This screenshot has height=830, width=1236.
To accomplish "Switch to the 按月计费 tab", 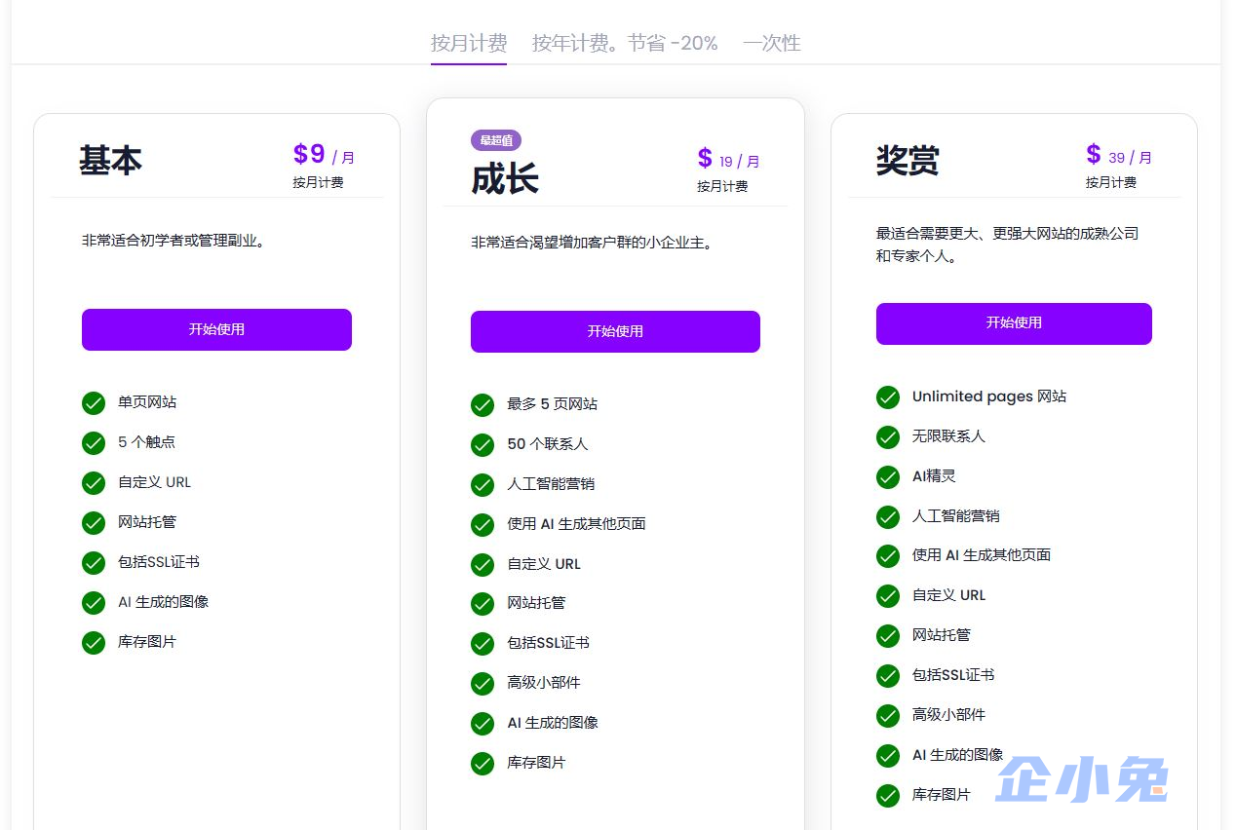I will click(469, 43).
